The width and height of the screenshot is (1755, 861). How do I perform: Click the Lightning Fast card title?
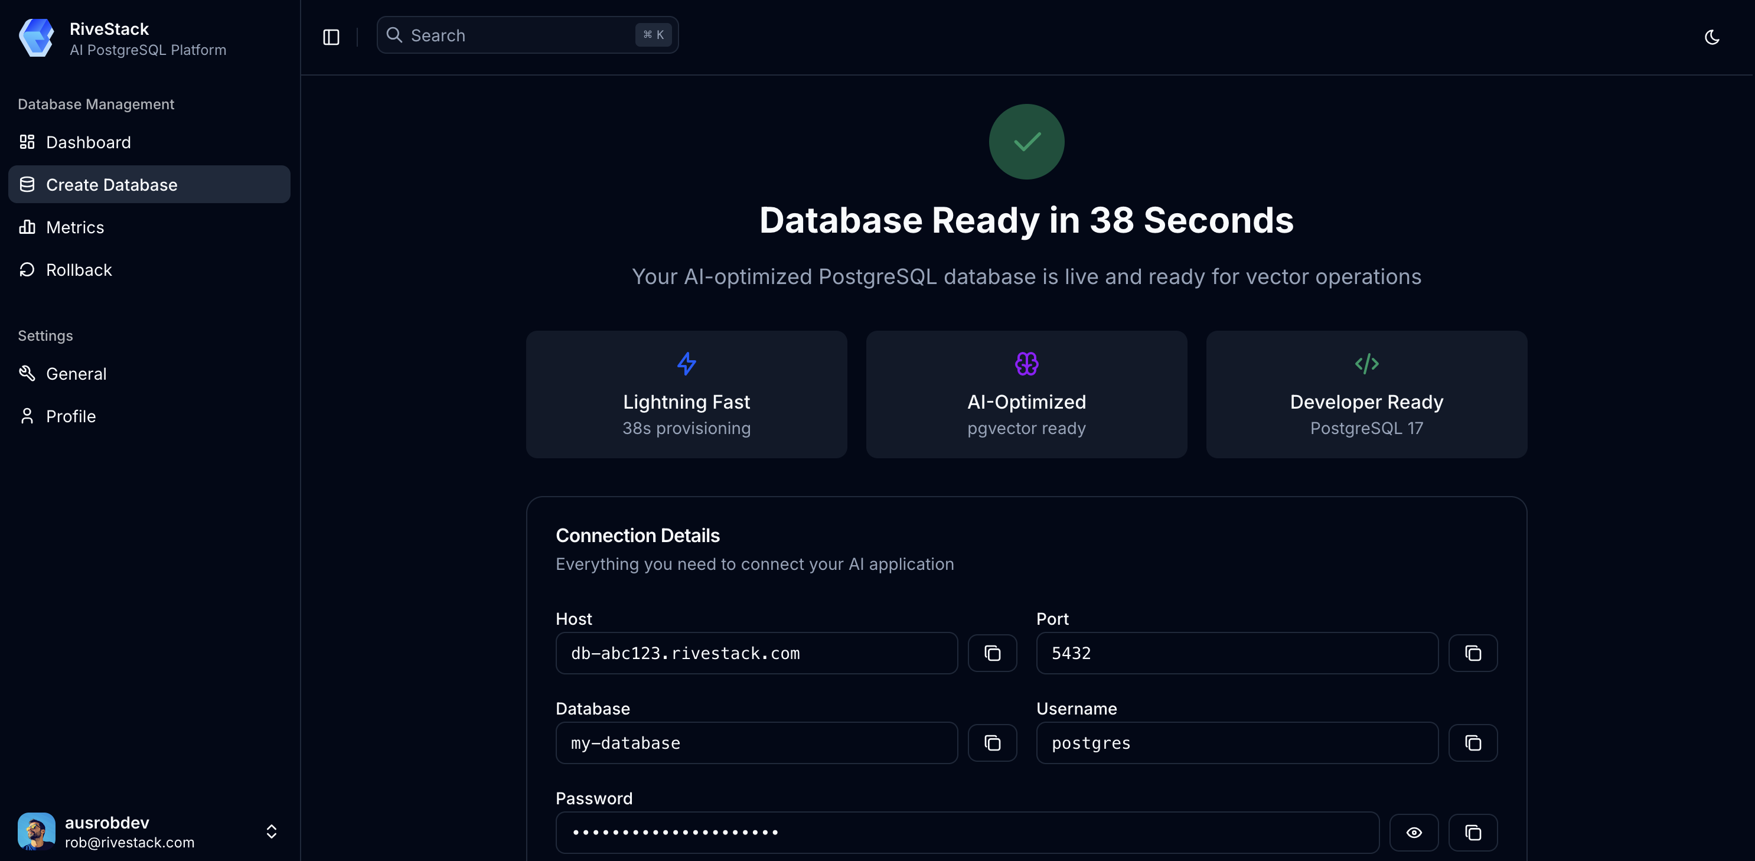point(686,402)
